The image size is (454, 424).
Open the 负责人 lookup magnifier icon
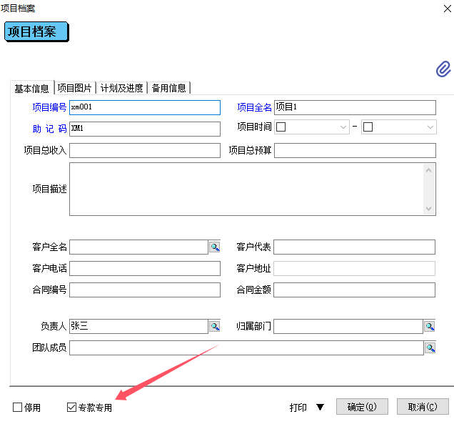(215, 327)
